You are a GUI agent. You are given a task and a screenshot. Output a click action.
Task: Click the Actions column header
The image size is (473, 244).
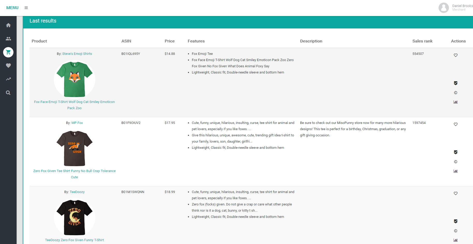(x=458, y=41)
